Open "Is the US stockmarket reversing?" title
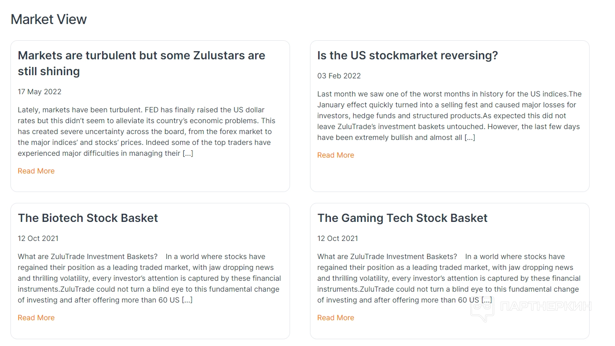 [x=407, y=55]
